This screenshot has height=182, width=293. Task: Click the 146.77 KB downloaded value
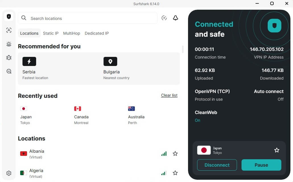[x=273, y=70]
